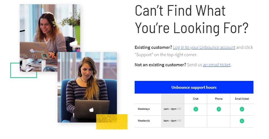Click the Weekdays Chat green checkmark
Screen dimensions: 269x139
click(196, 109)
